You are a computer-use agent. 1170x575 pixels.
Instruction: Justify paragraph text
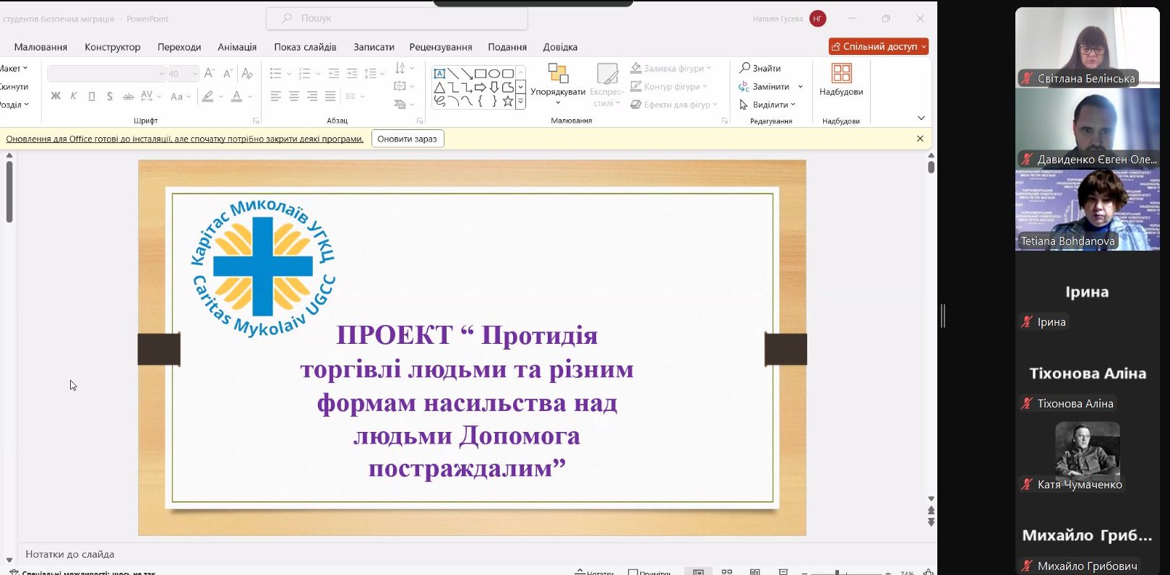(x=330, y=96)
